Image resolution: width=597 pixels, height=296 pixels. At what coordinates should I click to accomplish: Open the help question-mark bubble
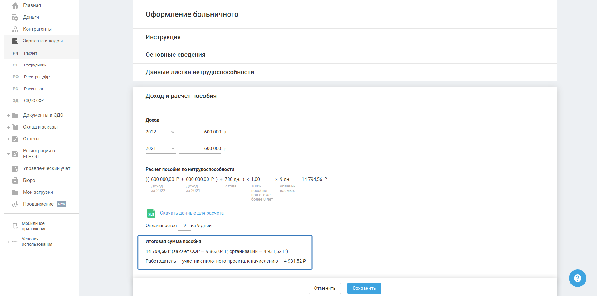click(x=577, y=278)
